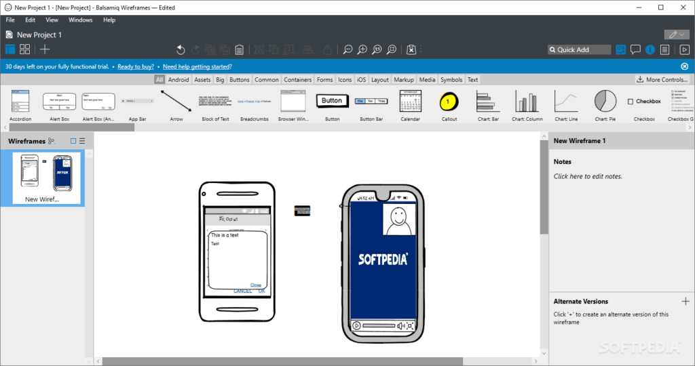Open the Ready to buy link
Screen dimensions: 695x366
pos(136,66)
